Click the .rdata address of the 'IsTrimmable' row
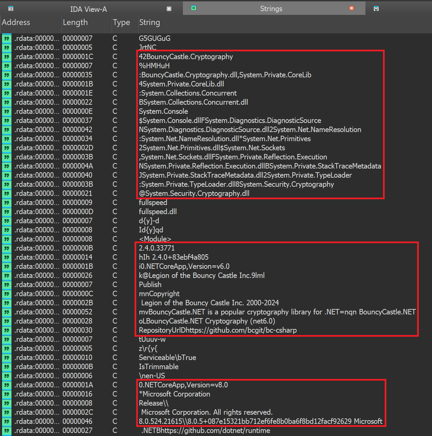The width and height of the screenshot is (432, 436). click(x=37, y=367)
